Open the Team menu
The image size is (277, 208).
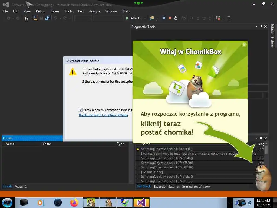coord(55,11)
